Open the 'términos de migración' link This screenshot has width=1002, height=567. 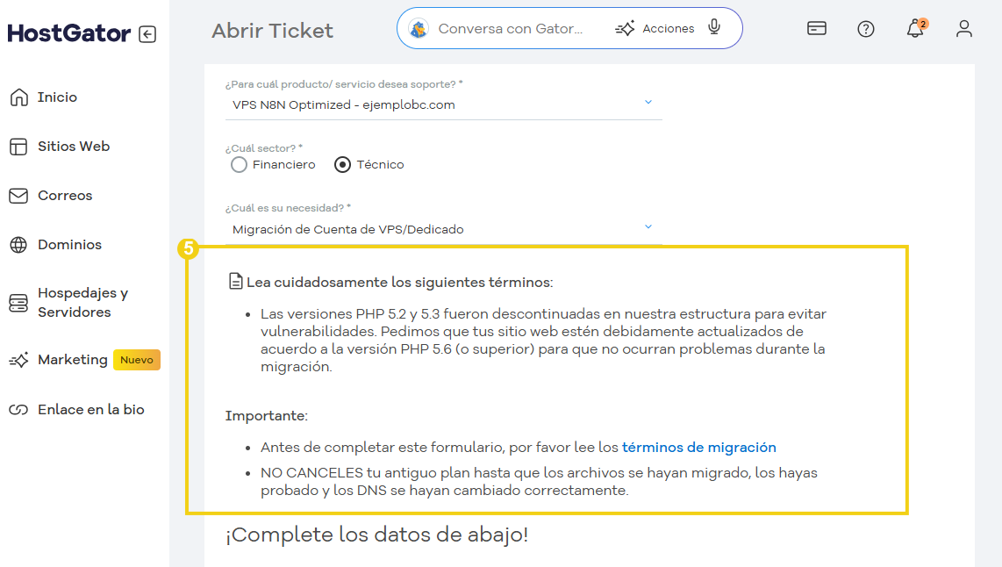coord(698,447)
